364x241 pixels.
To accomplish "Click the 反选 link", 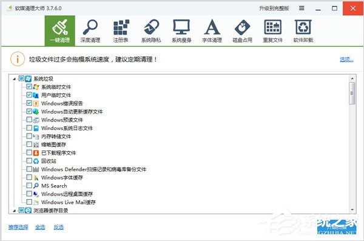I will click(58, 227).
